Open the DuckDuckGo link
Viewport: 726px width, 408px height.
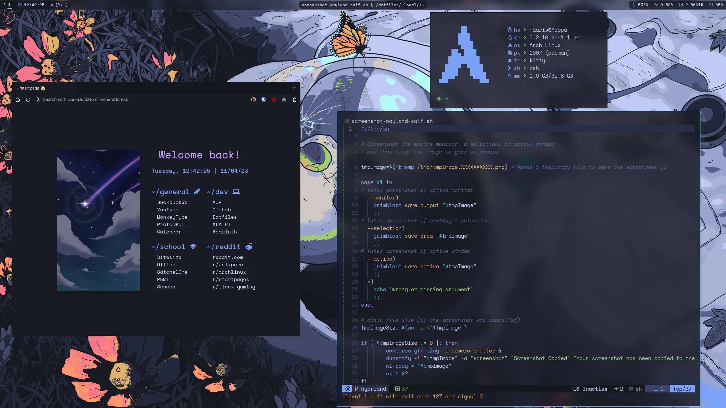pyautogui.click(x=172, y=202)
